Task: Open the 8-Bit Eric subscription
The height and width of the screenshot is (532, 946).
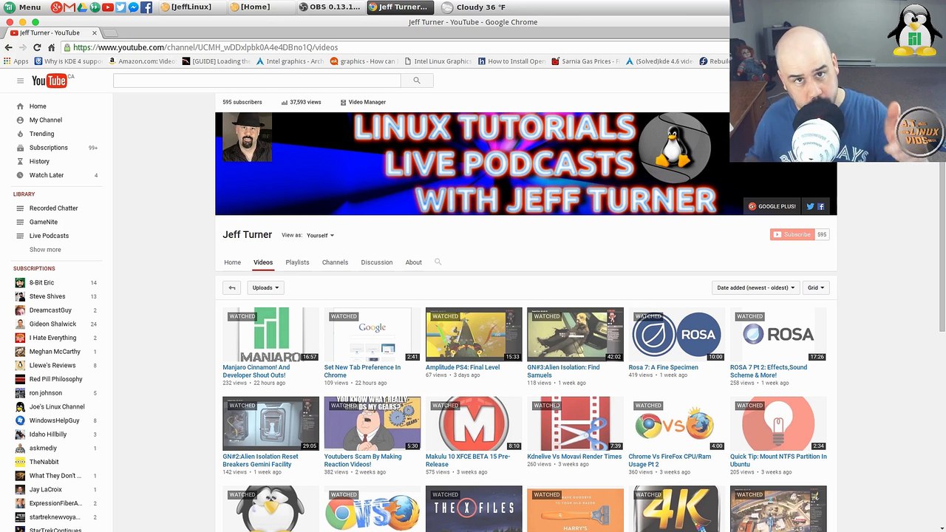Action: [41, 282]
